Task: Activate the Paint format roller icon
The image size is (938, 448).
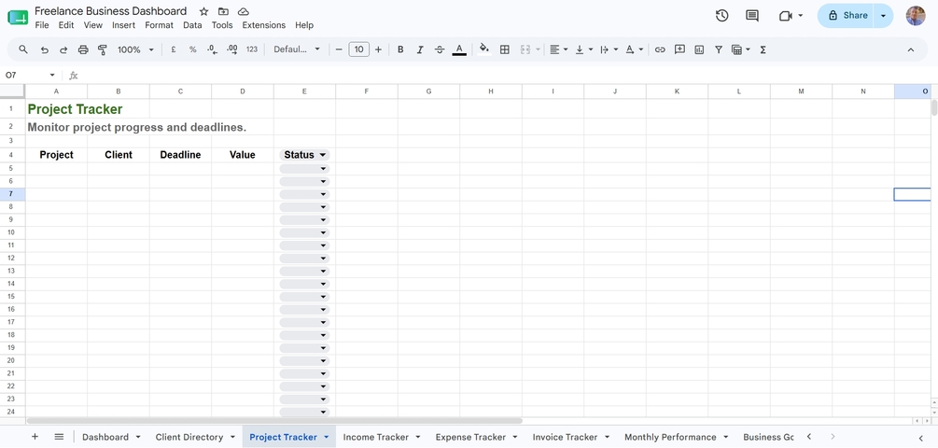Action: click(x=103, y=49)
